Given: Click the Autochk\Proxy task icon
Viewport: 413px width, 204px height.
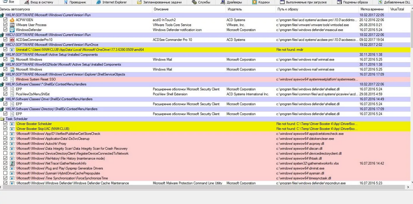Looking at the screenshot, I should [x=12, y=143].
